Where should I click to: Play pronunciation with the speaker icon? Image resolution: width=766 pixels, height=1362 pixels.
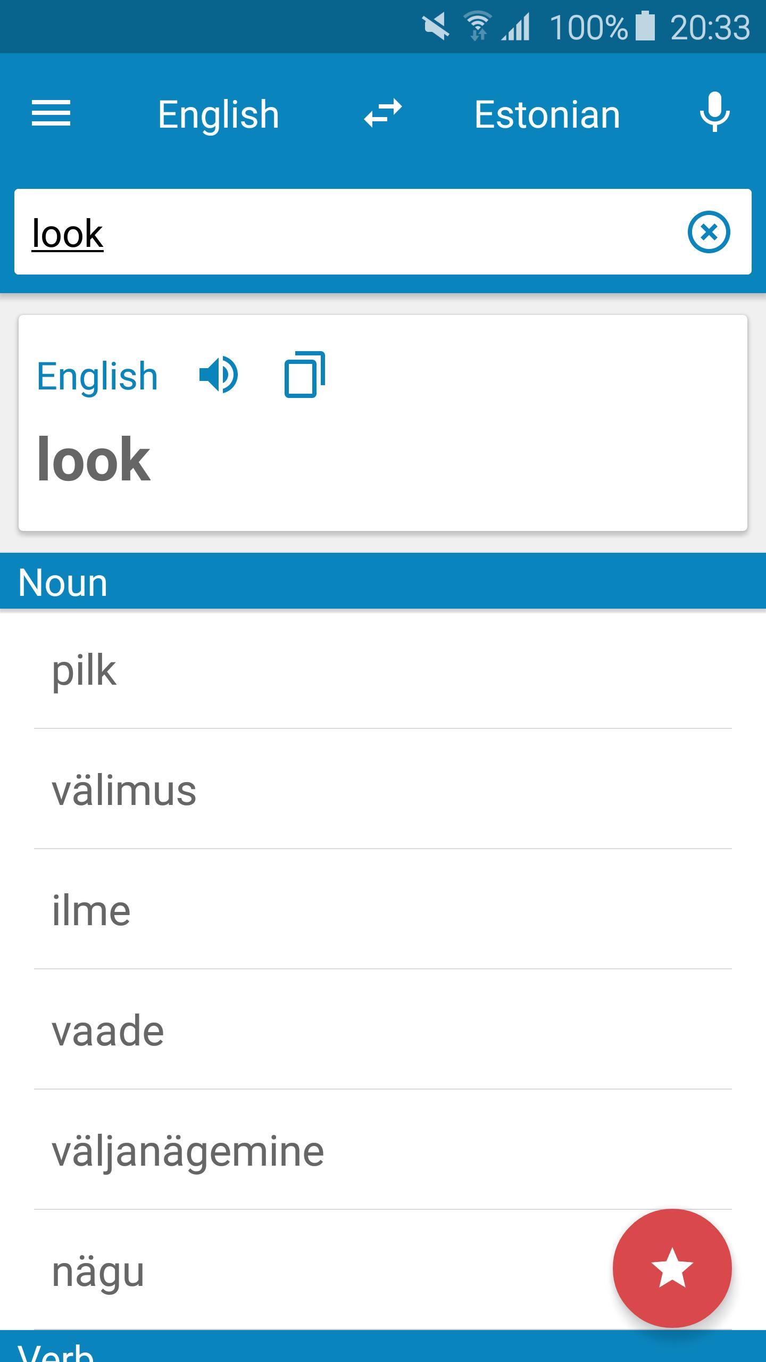(x=218, y=375)
